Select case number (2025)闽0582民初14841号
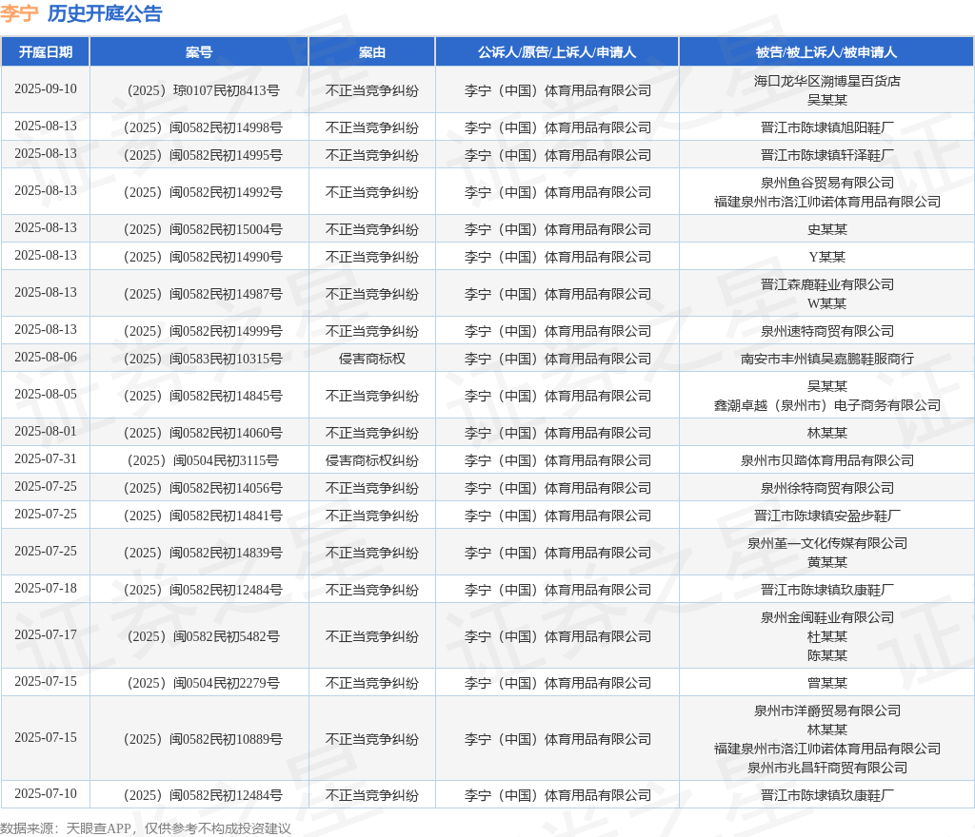 pyautogui.click(x=203, y=516)
